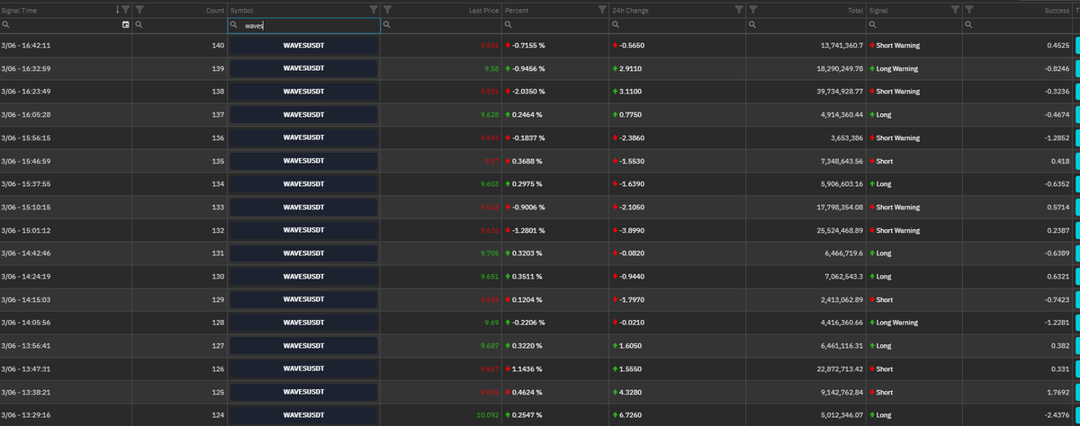
Task: Select signal time '3/06 - 16:42:11'
Action: click(x=26, y=45)
